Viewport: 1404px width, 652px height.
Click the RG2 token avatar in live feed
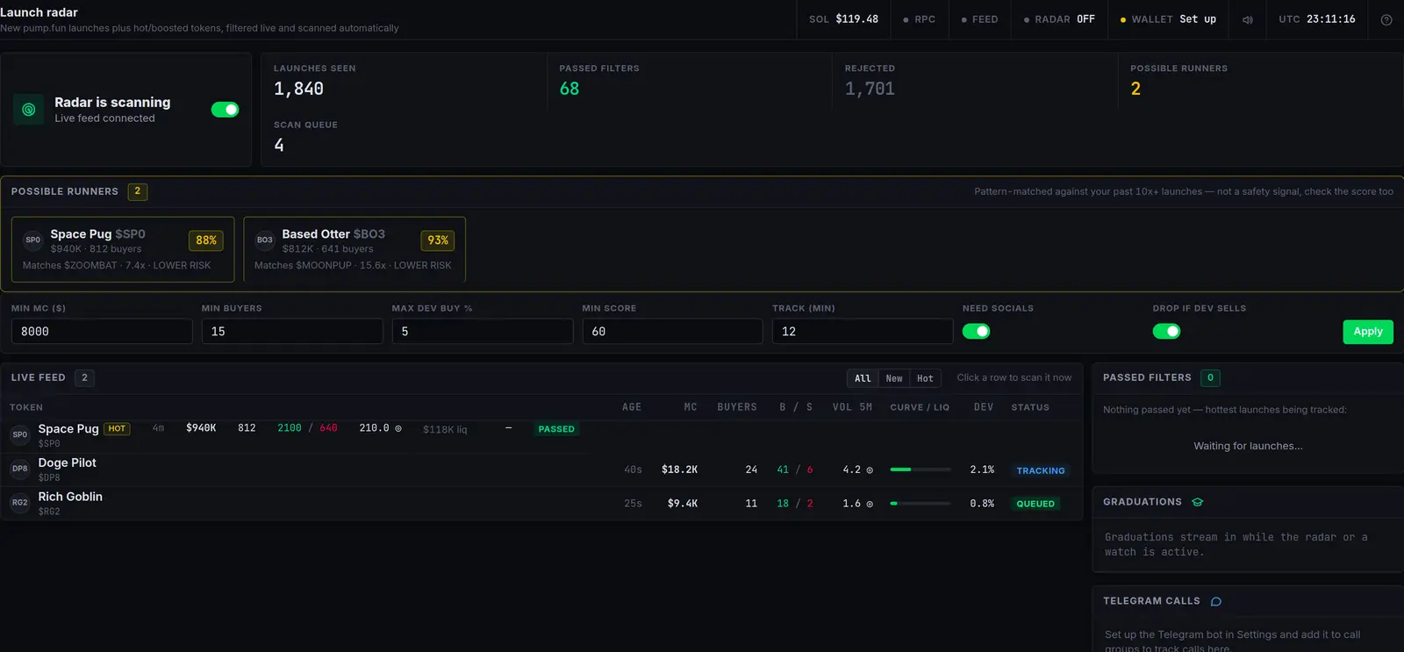pos(19,503)
